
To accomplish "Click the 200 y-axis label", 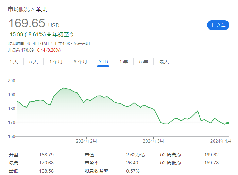I will click(12, 81).
